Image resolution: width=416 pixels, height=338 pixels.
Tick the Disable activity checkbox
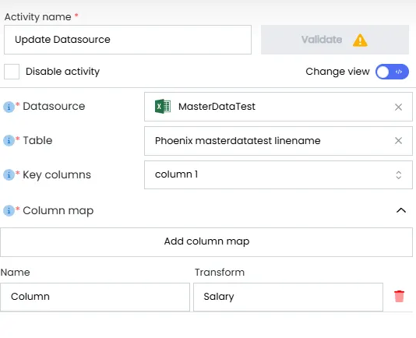tap(12, 72)
